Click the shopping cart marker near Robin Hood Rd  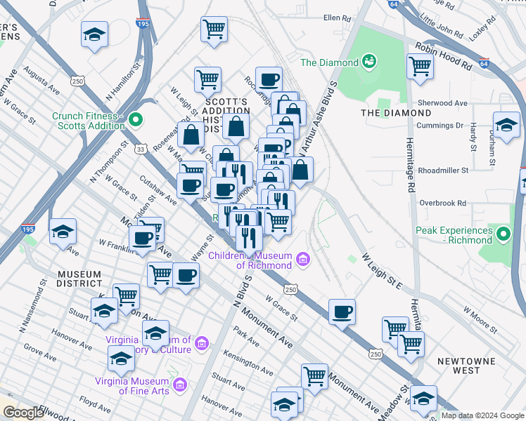point(420,67)
